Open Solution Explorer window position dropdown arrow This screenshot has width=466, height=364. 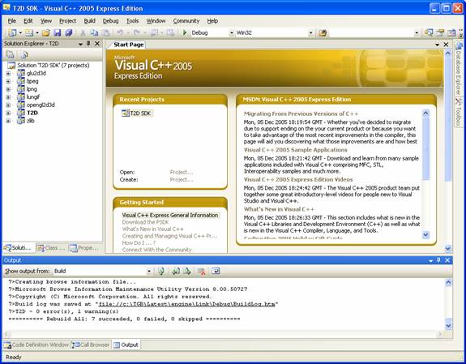(80, 44)
